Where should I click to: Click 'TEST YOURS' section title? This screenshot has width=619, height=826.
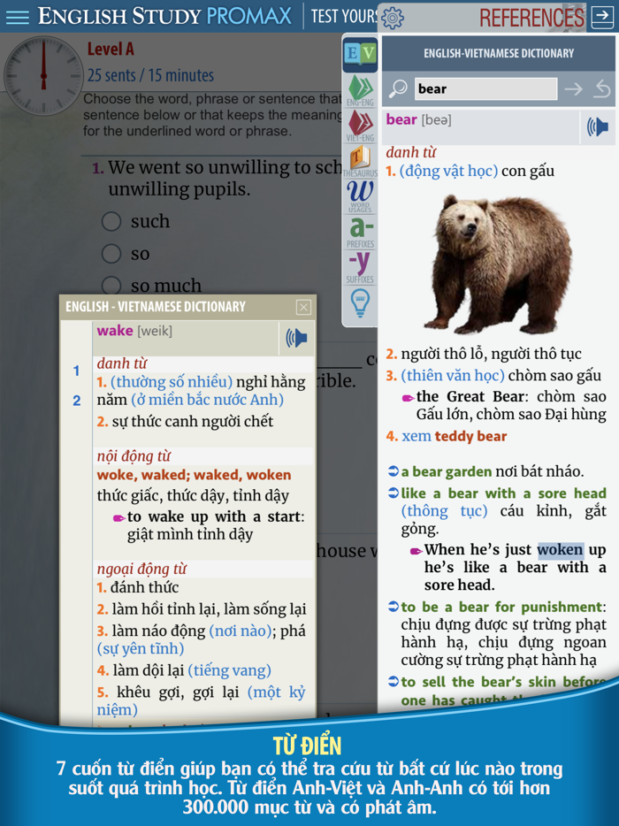click(x=345, y=16)
